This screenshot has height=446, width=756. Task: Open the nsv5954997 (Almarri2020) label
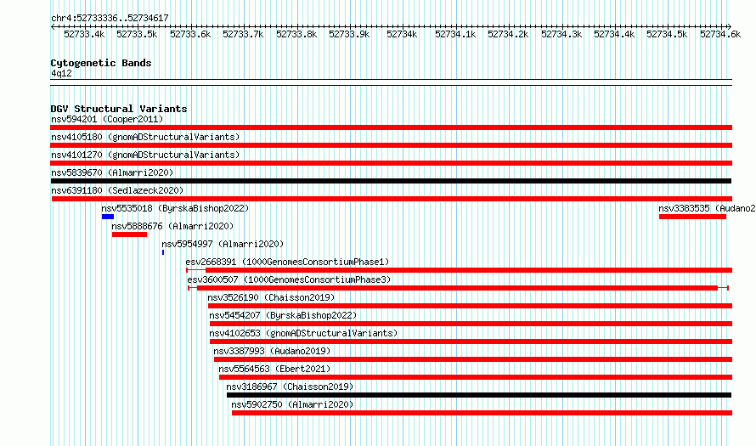[x=223, y=244]
